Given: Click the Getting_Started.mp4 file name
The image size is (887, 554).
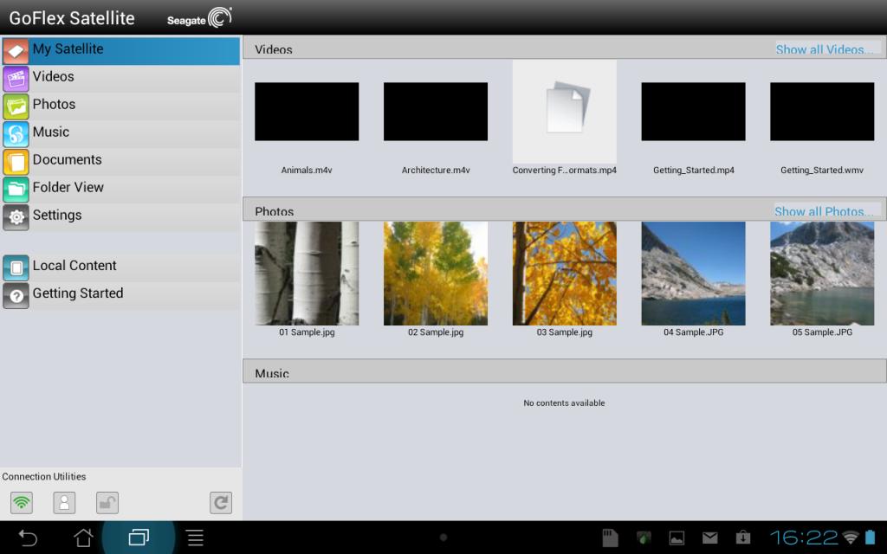Looking at the screenshot, I should click(694, 171).
